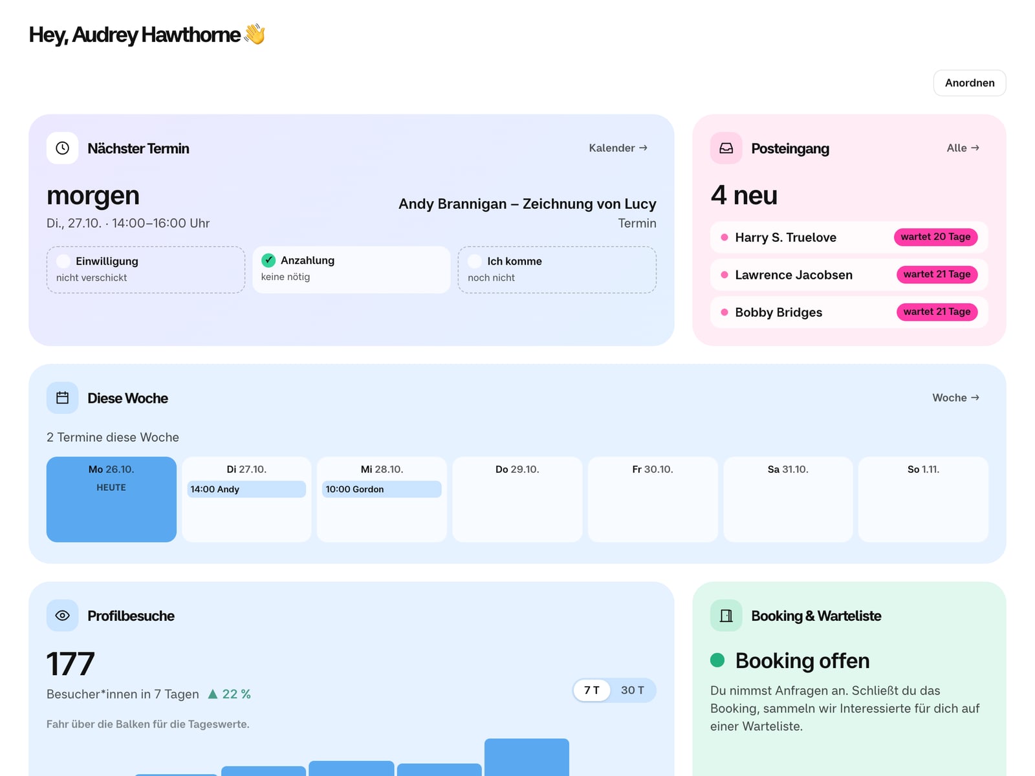Open the Woche view link

point(956,398)
